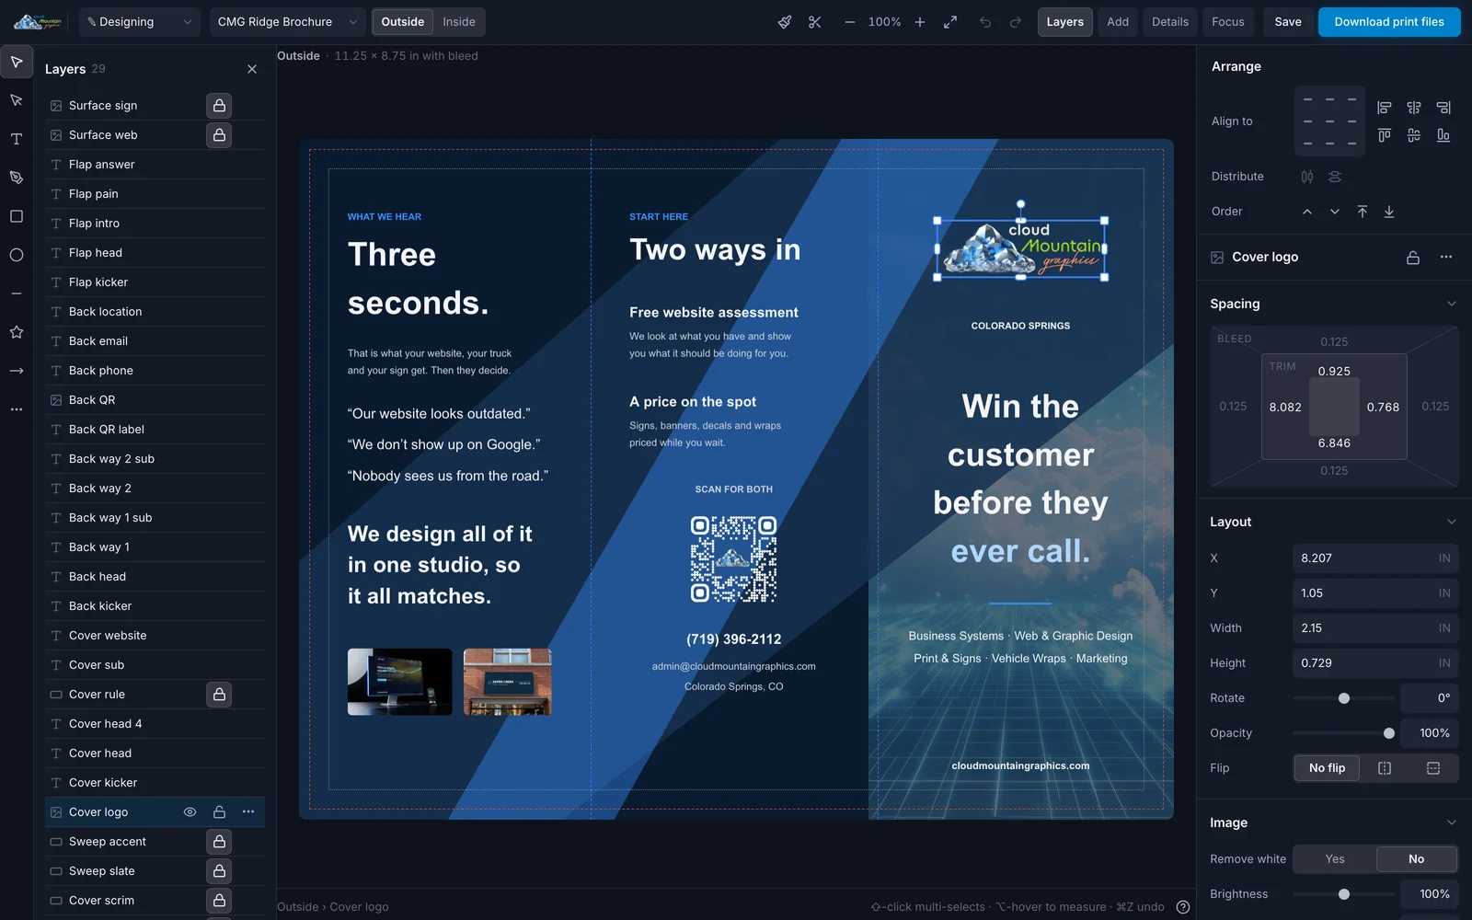Click Download print files

(1389, 22)
